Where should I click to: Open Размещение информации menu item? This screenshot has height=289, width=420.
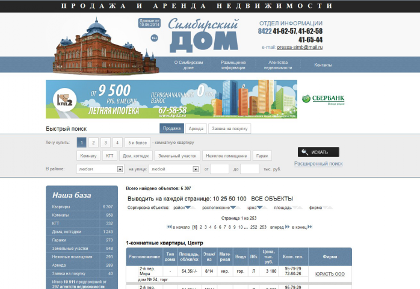coord(233,65)
